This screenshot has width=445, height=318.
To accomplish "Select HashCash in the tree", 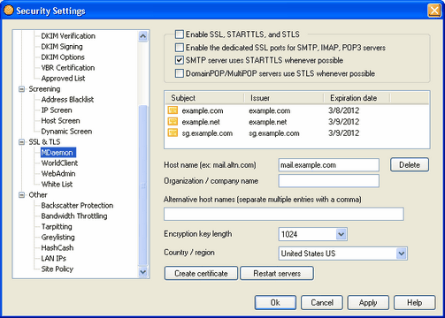I will [58, 248].
